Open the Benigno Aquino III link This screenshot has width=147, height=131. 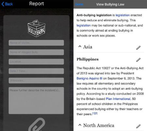(89, 78)
